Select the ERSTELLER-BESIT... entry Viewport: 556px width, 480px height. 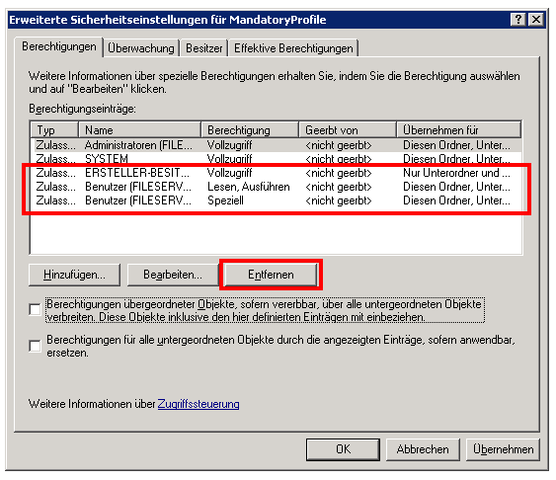pos(277,173)
